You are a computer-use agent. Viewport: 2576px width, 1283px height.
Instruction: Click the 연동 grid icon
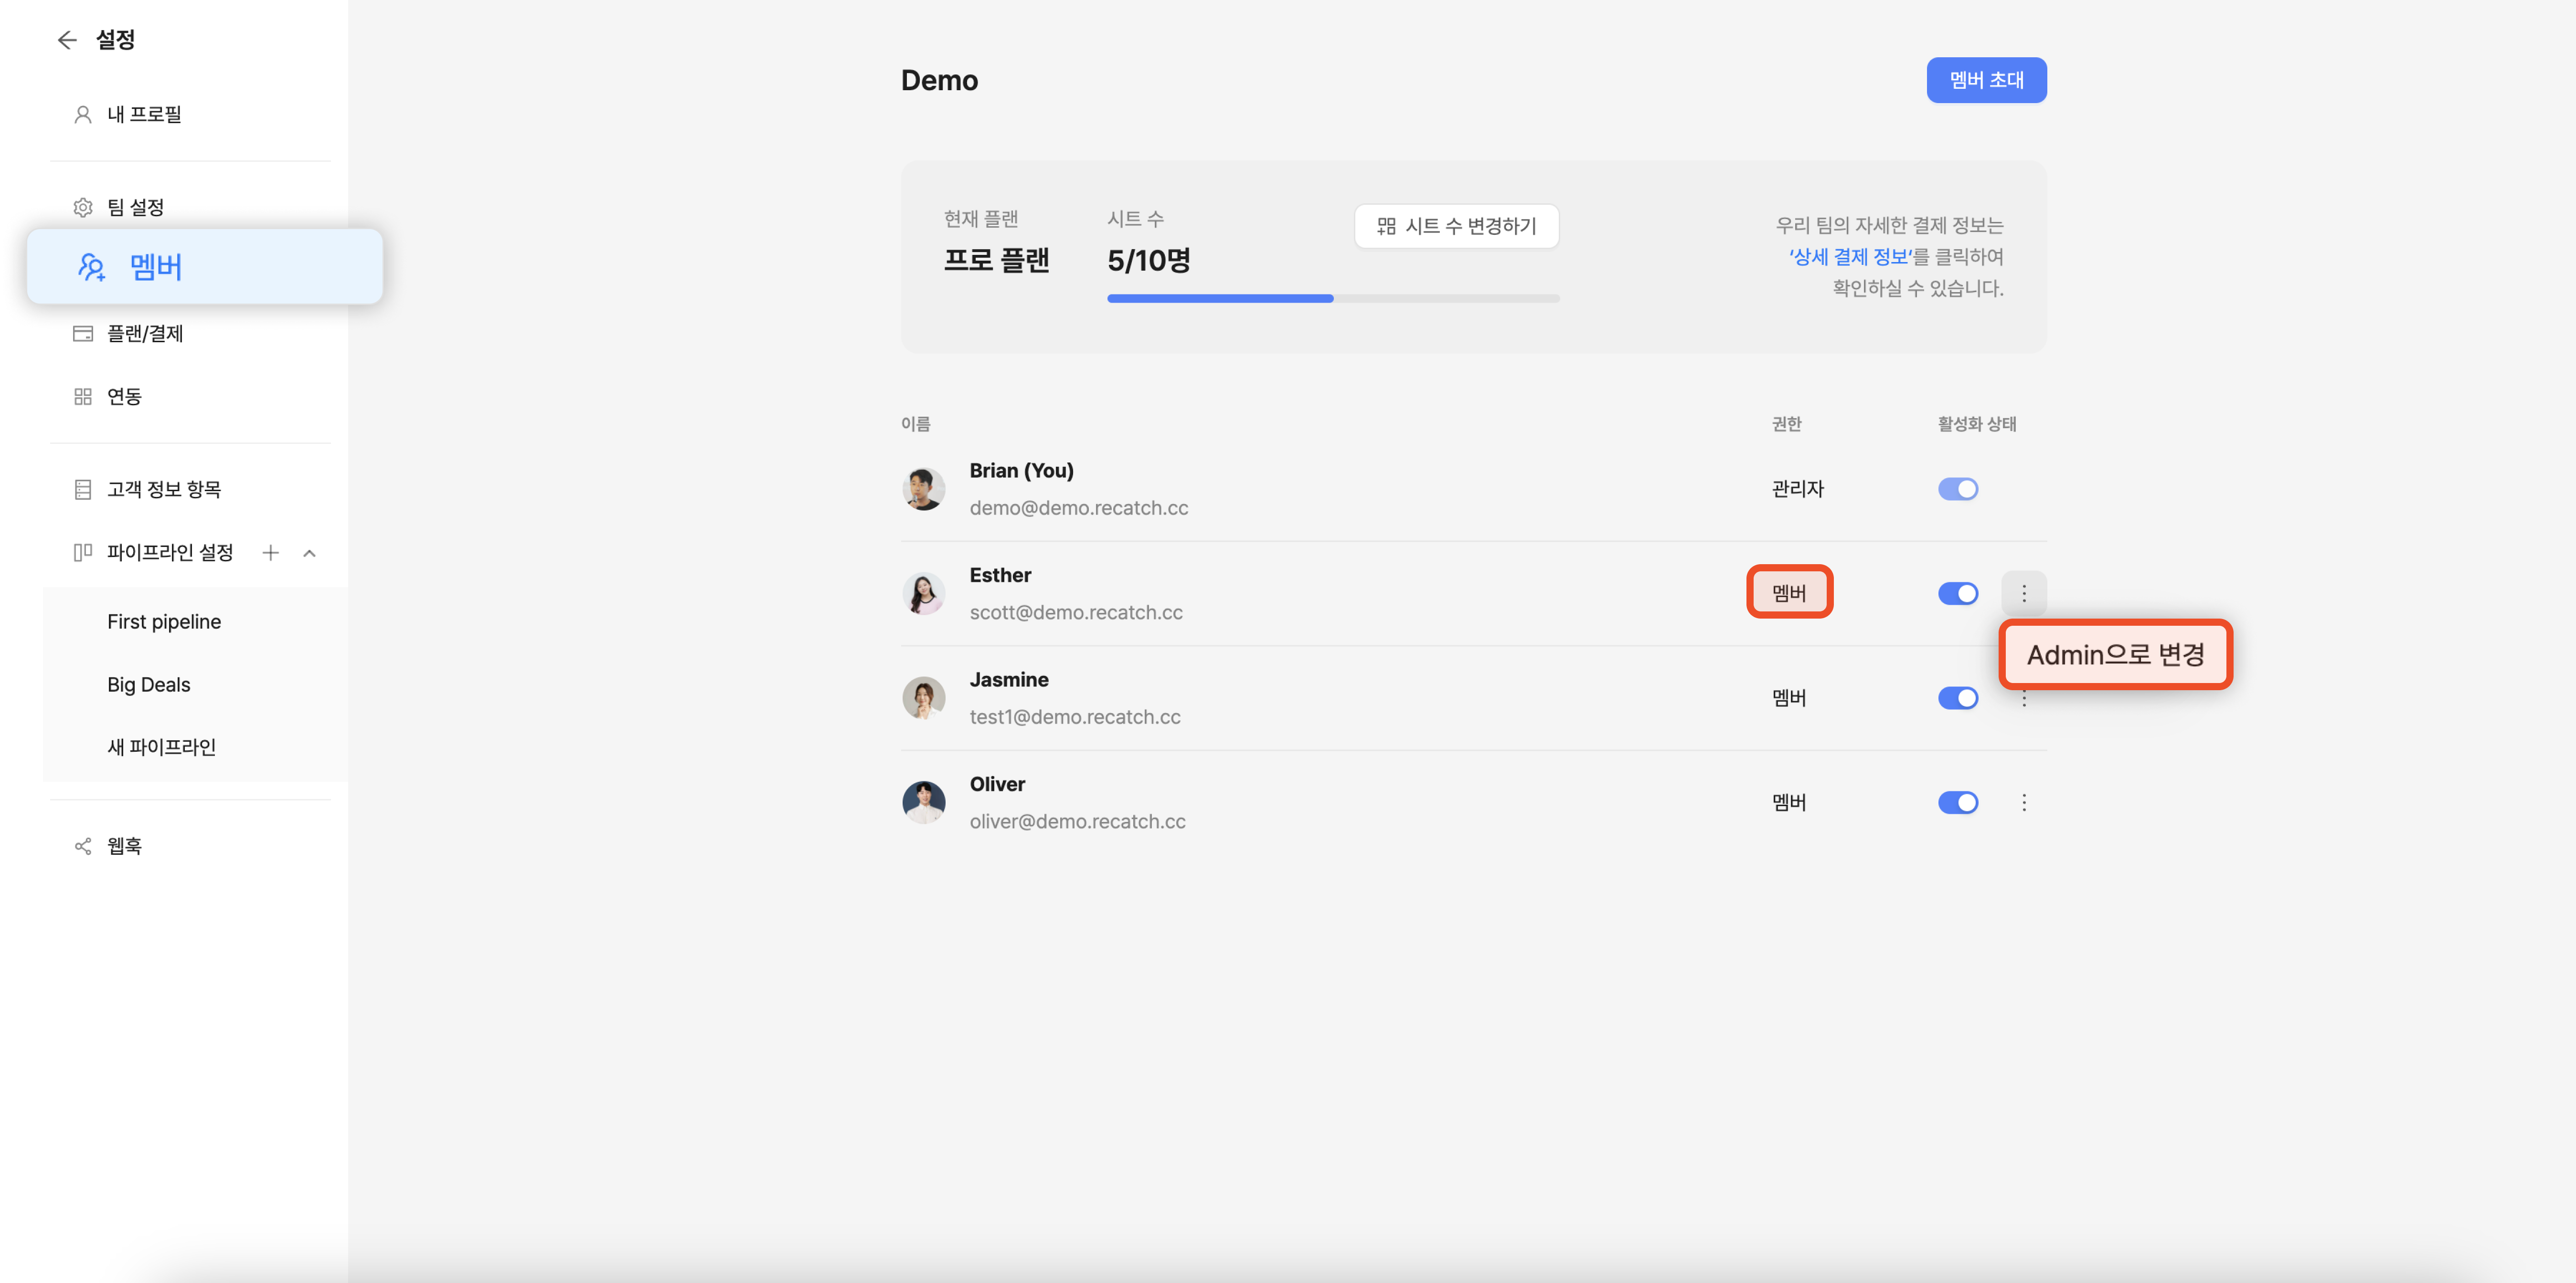pyautogui.click(x=83, y=397)
